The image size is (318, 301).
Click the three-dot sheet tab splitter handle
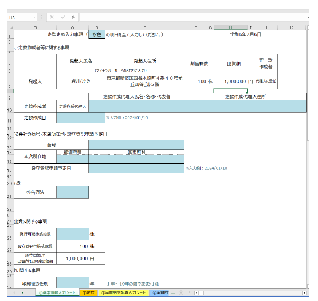tap(190, 292)
